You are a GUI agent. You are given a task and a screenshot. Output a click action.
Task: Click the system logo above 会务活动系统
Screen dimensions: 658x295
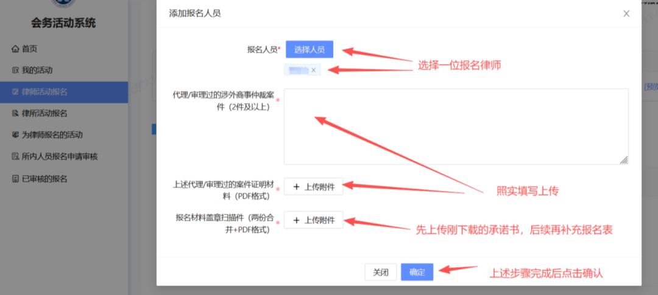[x=64, y=5]
